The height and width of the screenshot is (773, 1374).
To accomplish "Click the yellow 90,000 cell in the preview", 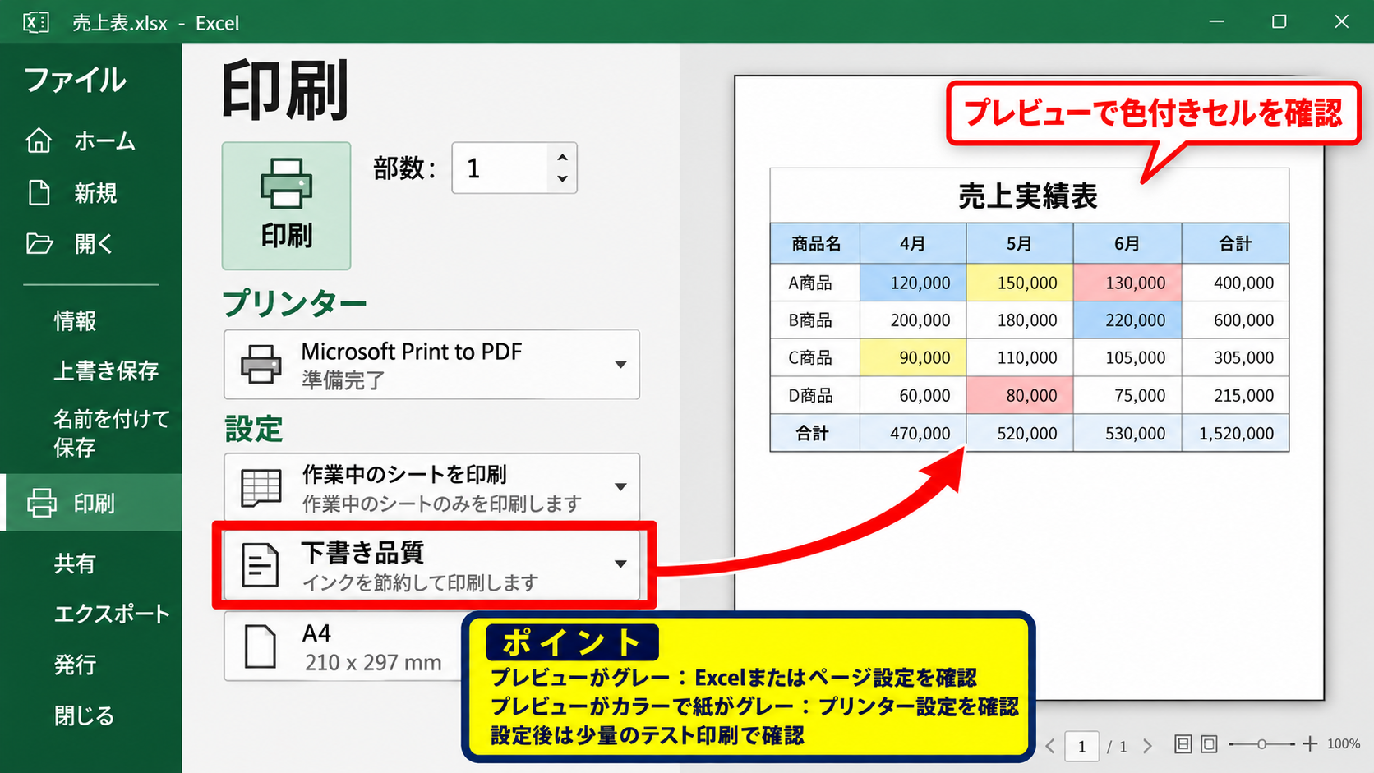I will pyautogui.click(x=913, y=358).
